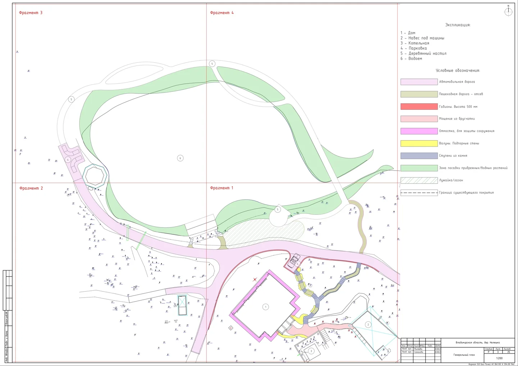Image resolution: width=518 pixels, height=366 pixels.
Task: Click the house marker numbered 1
Action: point(265,307)
